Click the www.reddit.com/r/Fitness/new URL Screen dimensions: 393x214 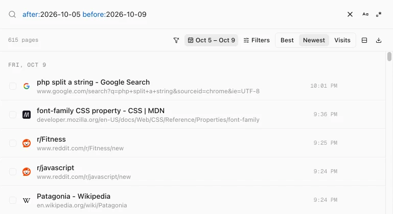coord(80,148)
